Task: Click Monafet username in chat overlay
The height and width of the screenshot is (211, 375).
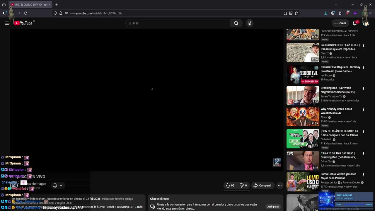Action: click(19, 189)
